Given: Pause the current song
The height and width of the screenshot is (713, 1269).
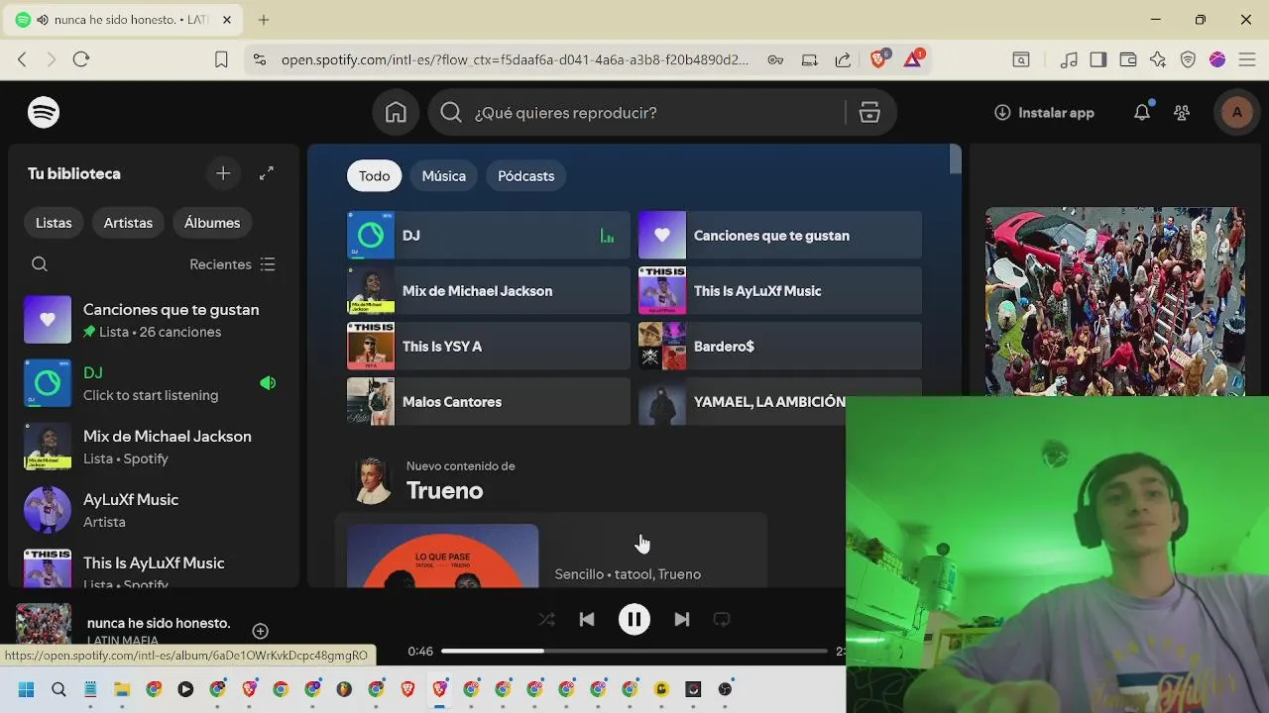Looking at the screenshot, I should click(634, 619).
